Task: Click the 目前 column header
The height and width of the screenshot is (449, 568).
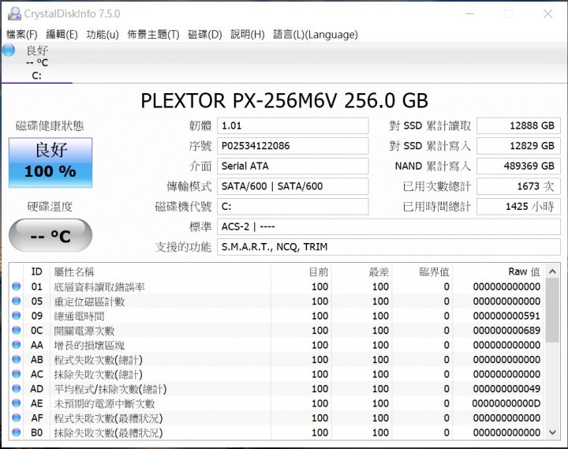Action: [x=301, y=271]
